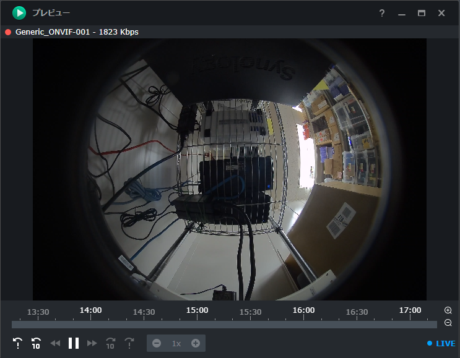460x358 pixels.
Task: Go to next event icon
Action: point(129,343)
